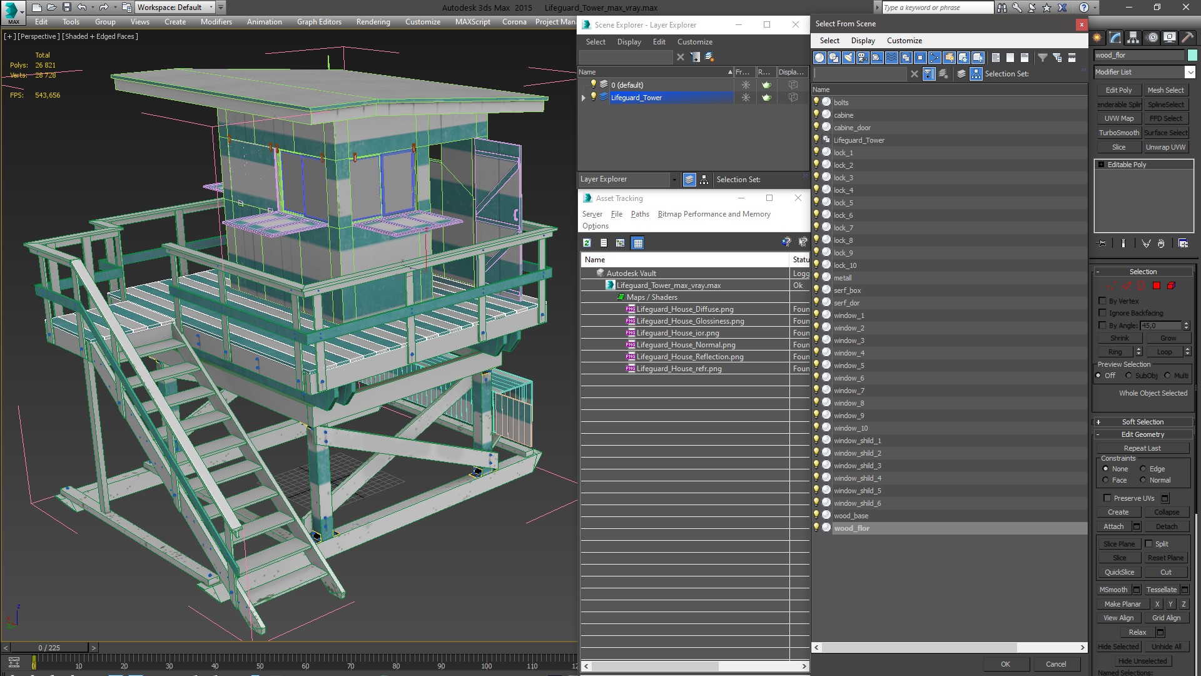Open the Modifier List dropdown

1190,72
